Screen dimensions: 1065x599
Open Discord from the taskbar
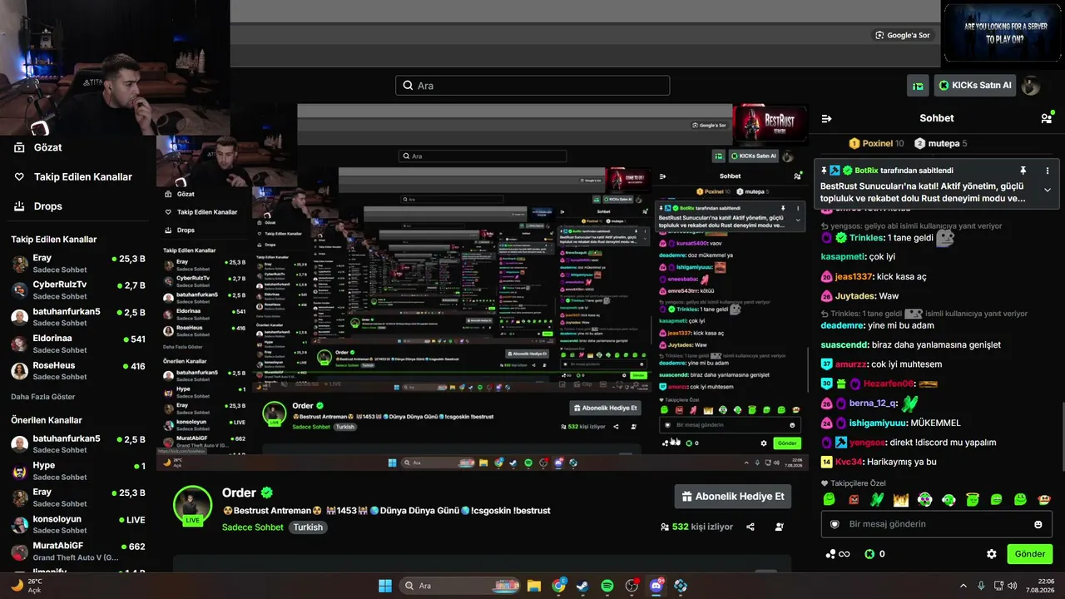pos(656,586)
